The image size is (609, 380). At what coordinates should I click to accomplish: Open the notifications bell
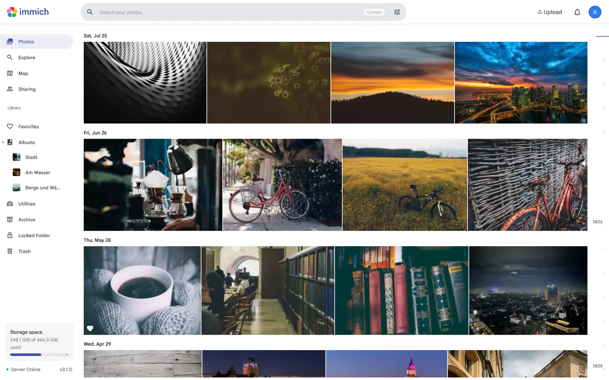577,12
